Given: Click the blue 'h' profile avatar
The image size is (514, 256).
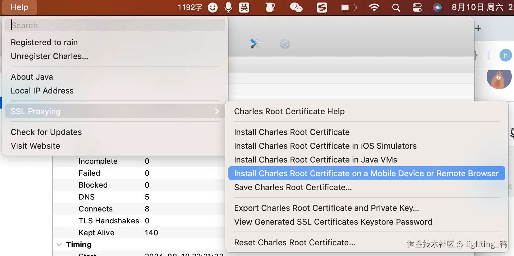Looking at the screenshot, I should tap(506, 56).
